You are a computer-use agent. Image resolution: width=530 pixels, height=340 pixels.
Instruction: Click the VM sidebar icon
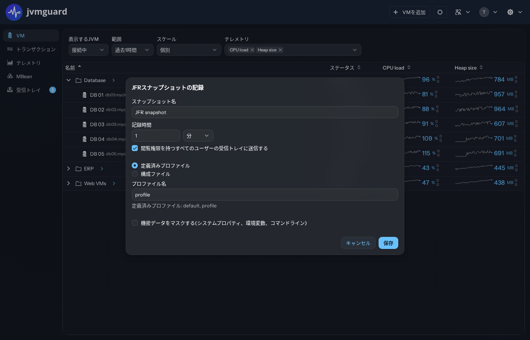(10, 36)
